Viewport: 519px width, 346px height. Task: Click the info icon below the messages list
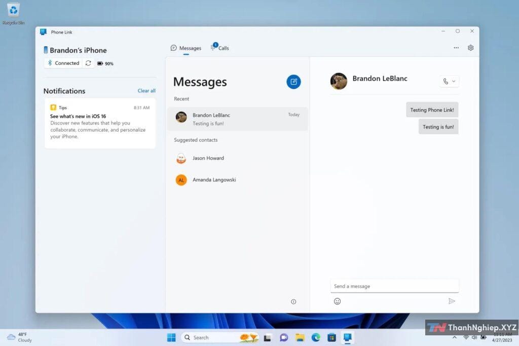[x=293, y=302]
